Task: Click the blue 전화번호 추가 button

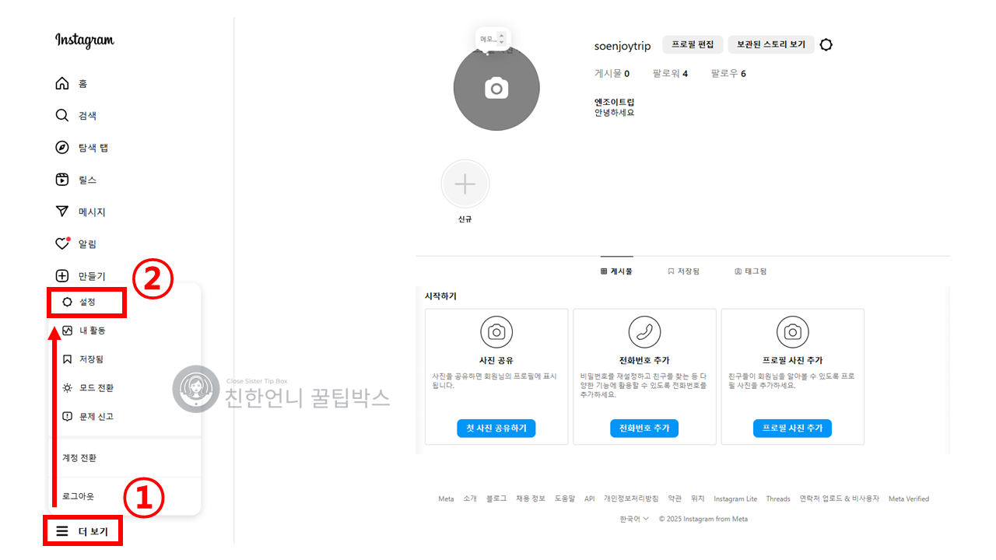Action: pyautogui.click(x=644, y=429)
